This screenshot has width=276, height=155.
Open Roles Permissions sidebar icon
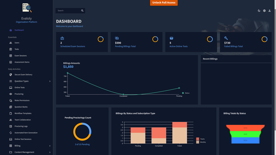[10, 100]
